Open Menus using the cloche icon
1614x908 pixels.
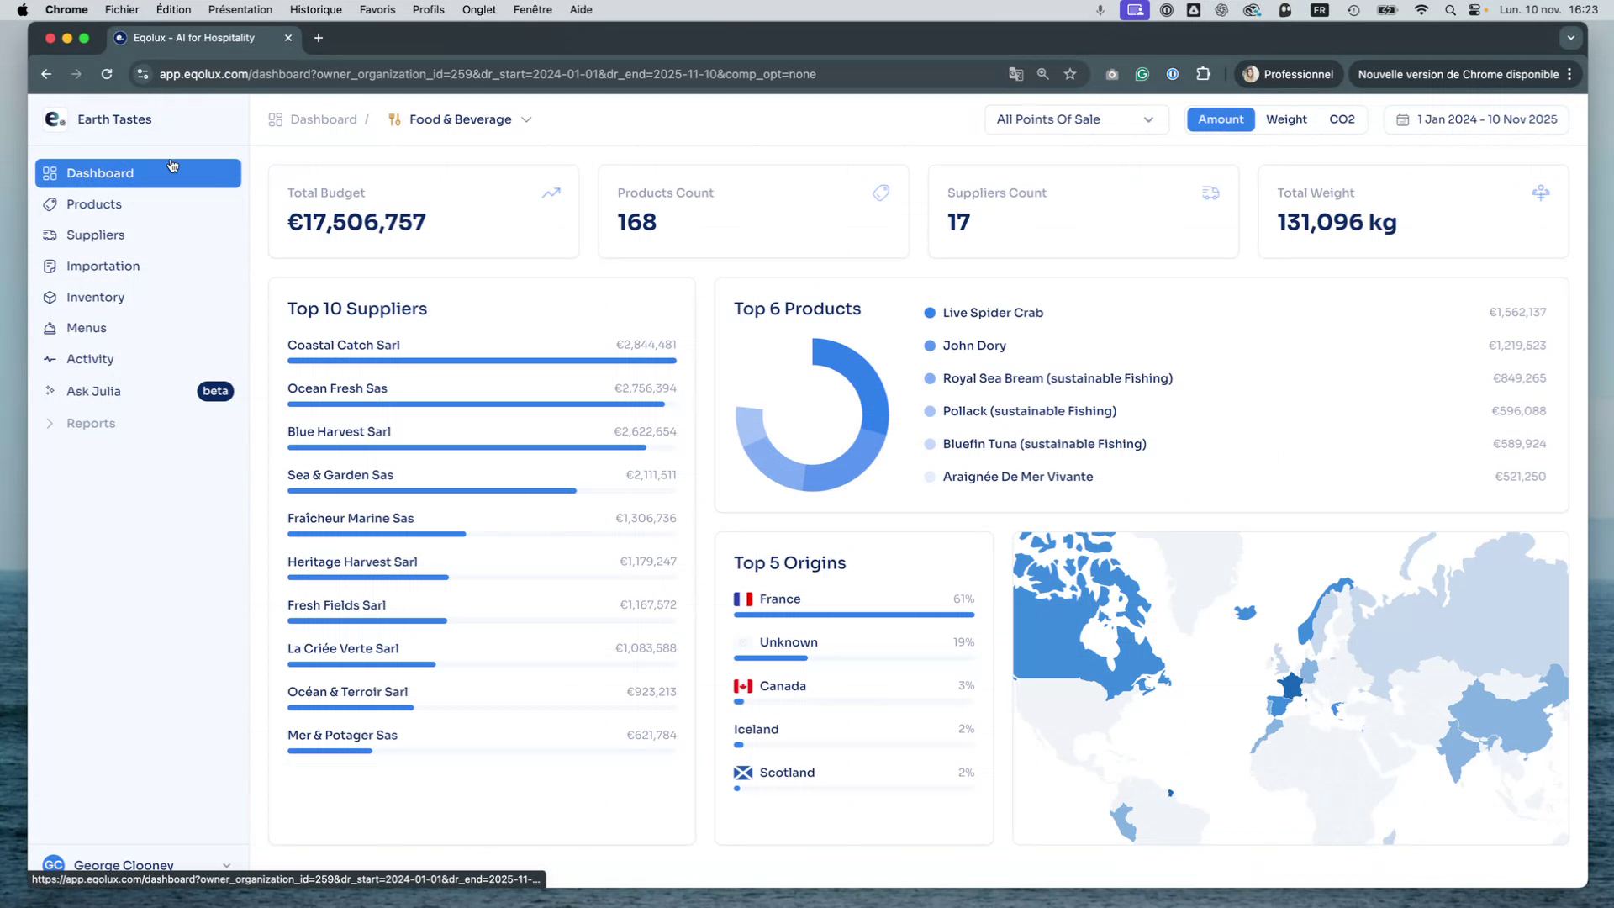pyautogui.click(x=50, y=328)
